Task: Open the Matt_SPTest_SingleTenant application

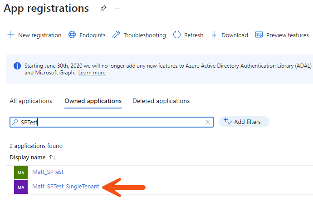Action: [x=66, y=186]
